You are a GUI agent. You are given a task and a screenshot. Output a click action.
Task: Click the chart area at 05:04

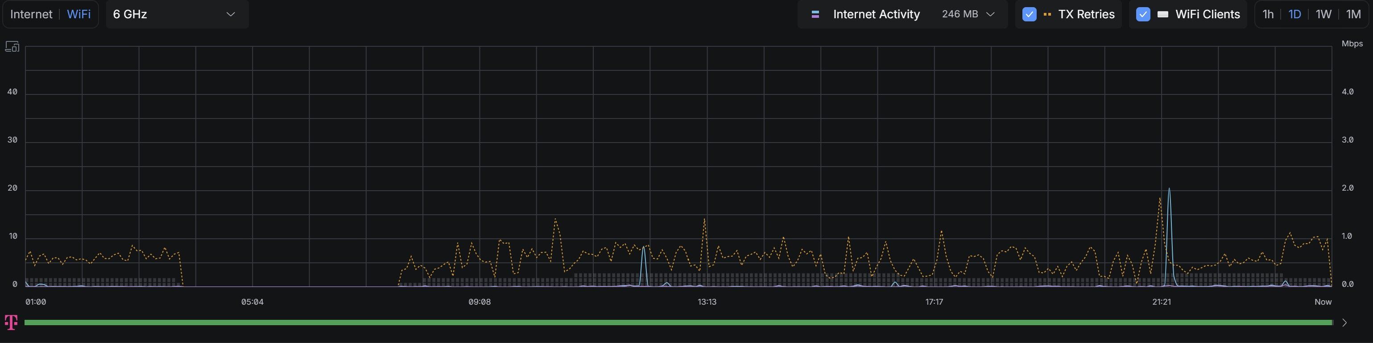click(252, 166)
